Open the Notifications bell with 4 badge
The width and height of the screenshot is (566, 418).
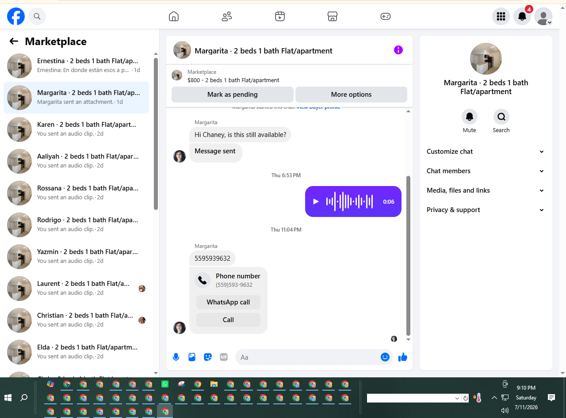click(x=522, y=16)
